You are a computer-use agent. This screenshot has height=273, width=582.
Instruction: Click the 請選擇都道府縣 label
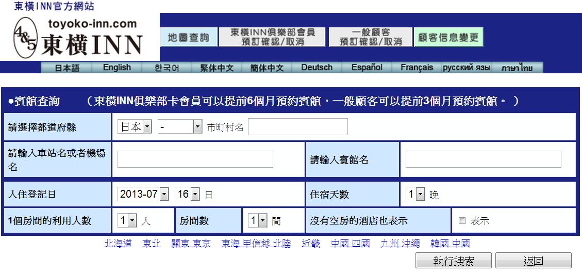tap(42, 127)
